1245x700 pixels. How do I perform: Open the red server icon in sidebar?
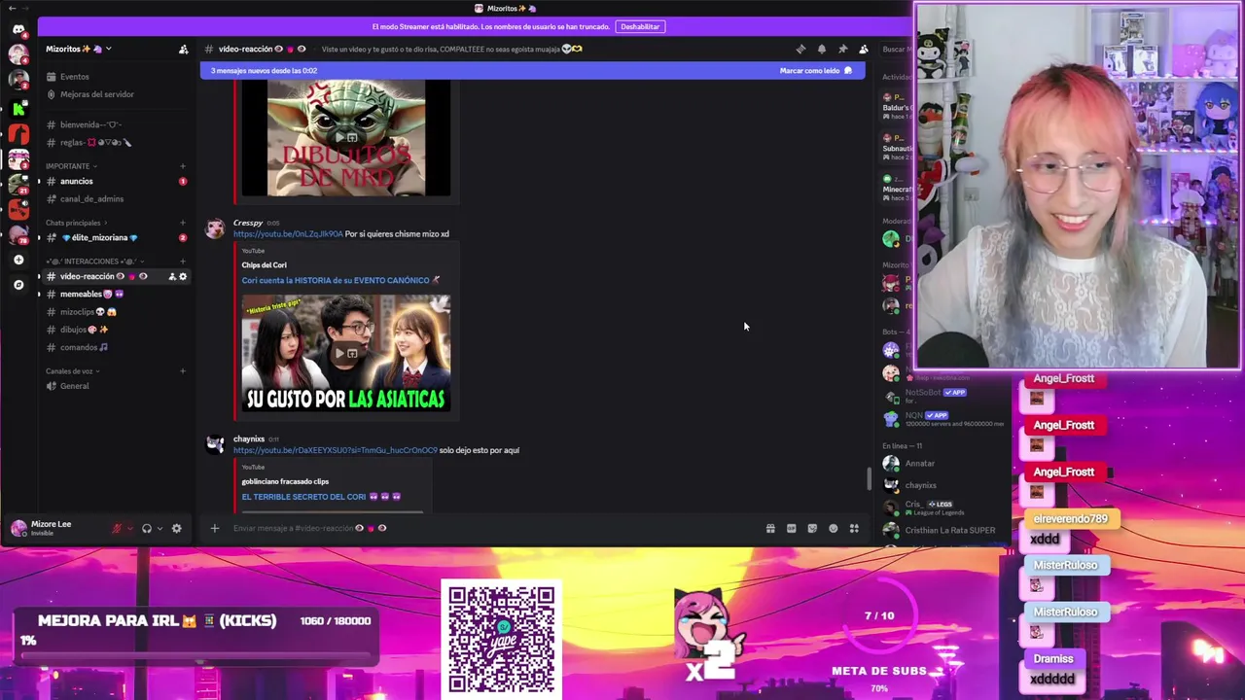pyautogui.click(x=18, y=133)
